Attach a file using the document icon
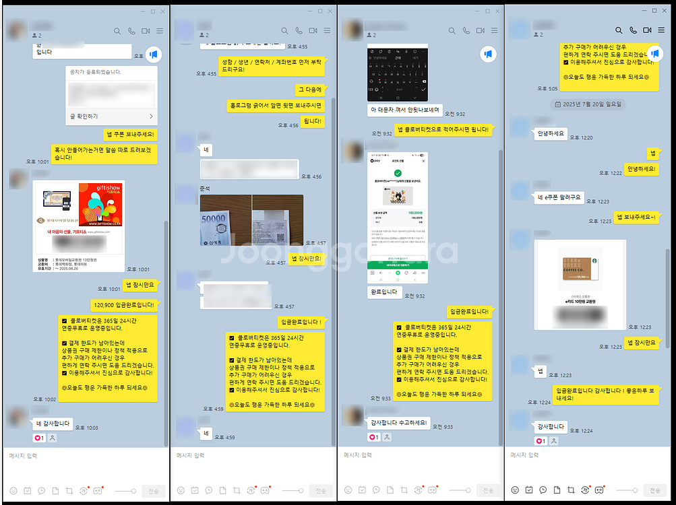Screen dimensions: 676x505 pyautogui.click(x=55, y=491)
